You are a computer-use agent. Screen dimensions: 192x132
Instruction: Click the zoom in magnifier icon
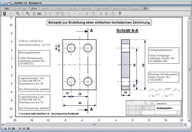(x=28, y=13)
